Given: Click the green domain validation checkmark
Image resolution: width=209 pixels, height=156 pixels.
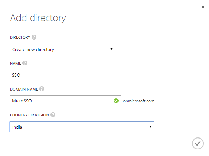Looking at the screenshot, I should pyautogui.click(x=116, y=101).
